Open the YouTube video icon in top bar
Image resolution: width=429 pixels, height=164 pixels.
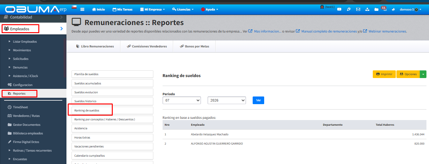tap(339, 10)
